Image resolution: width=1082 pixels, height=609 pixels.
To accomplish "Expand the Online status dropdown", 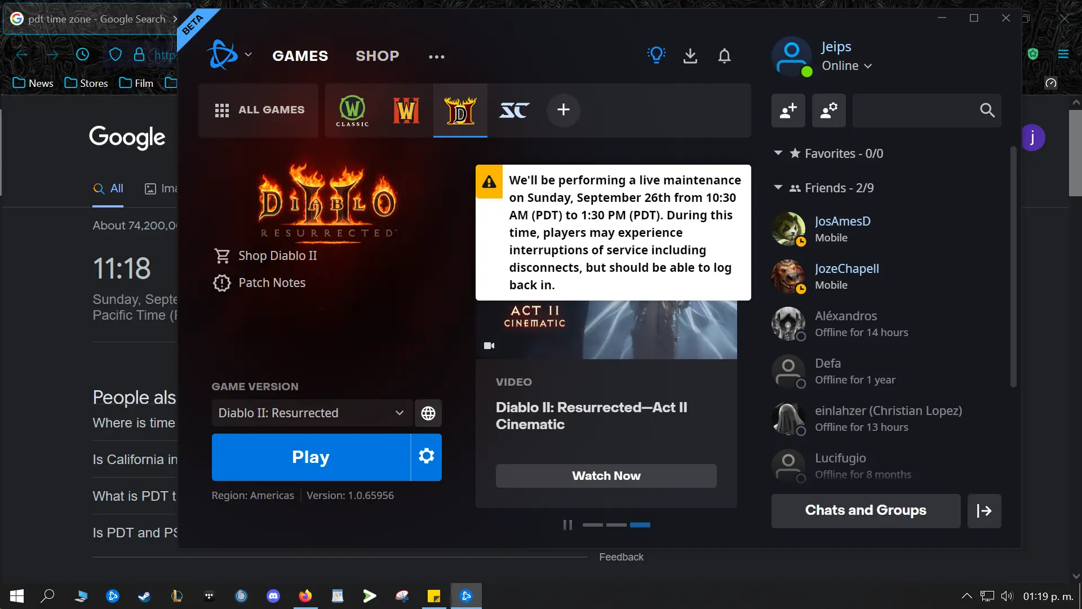I will click(x=846, y=65).
